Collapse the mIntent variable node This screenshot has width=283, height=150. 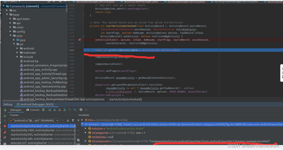click(x=82, y=124)
